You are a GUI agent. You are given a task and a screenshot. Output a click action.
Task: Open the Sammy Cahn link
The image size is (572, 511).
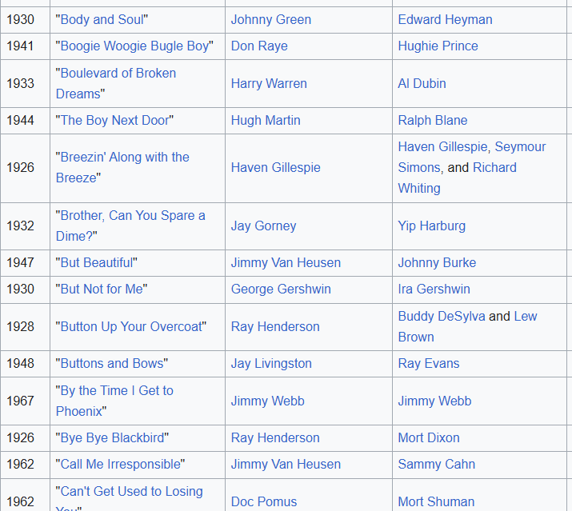436,464
